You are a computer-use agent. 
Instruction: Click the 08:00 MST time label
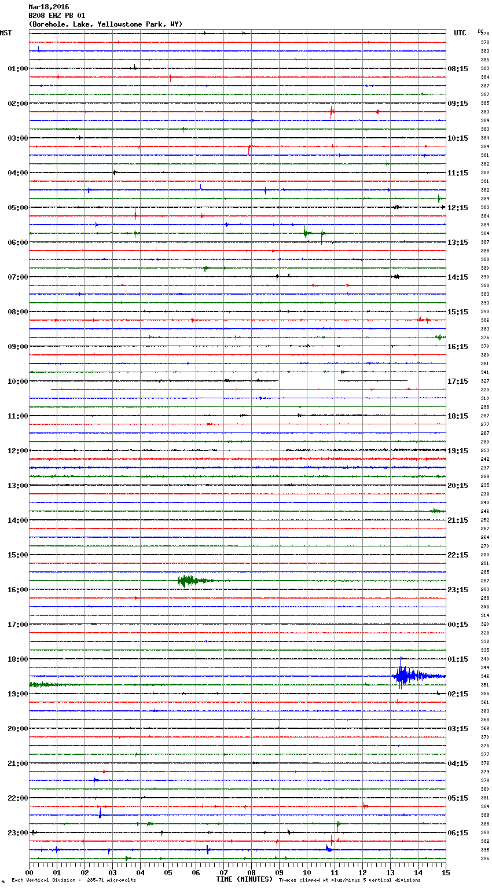pyautogui.click(x=18, y=312)
